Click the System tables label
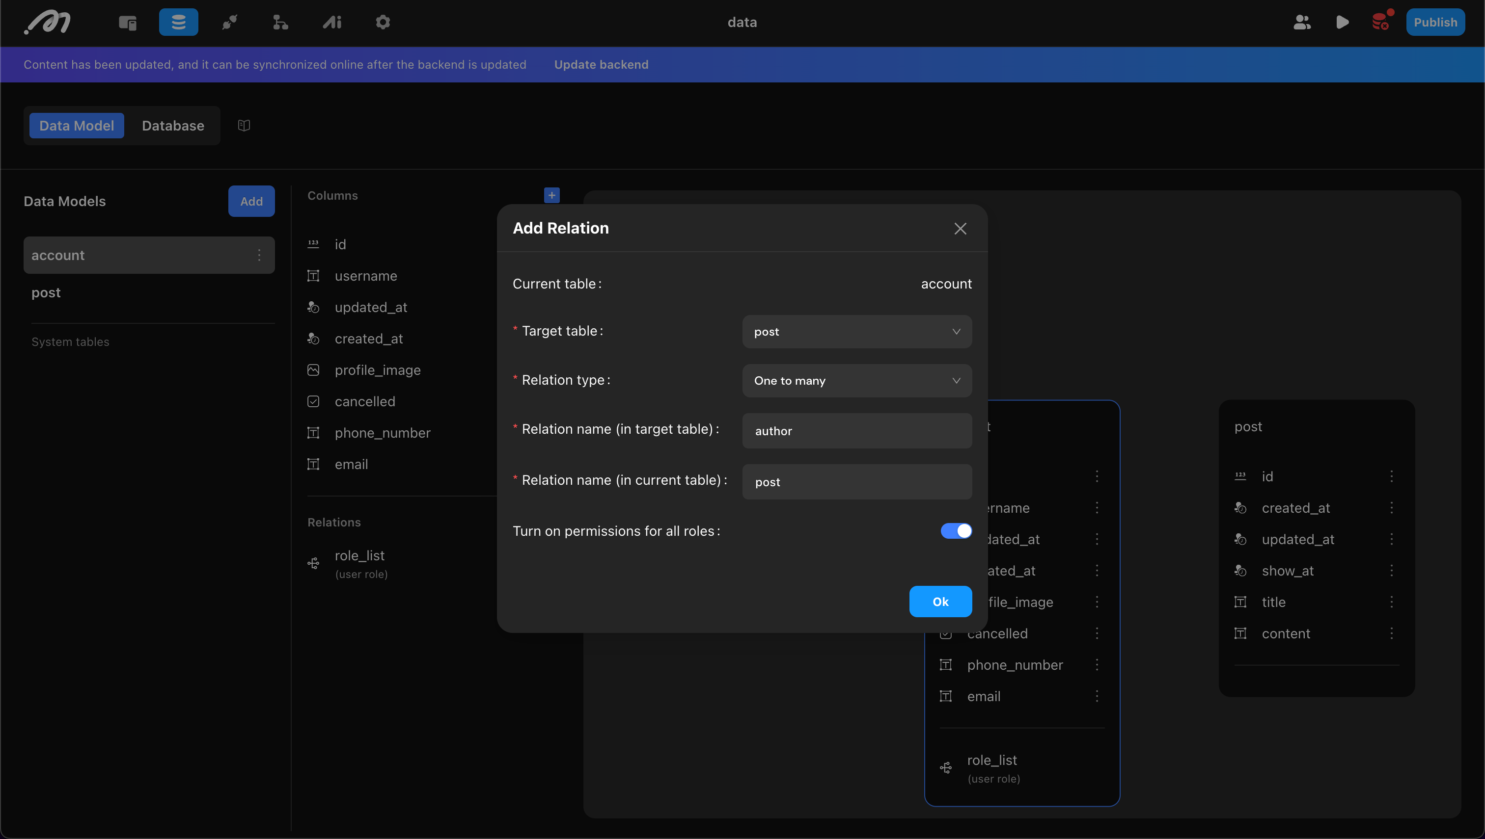 [70, 341]
